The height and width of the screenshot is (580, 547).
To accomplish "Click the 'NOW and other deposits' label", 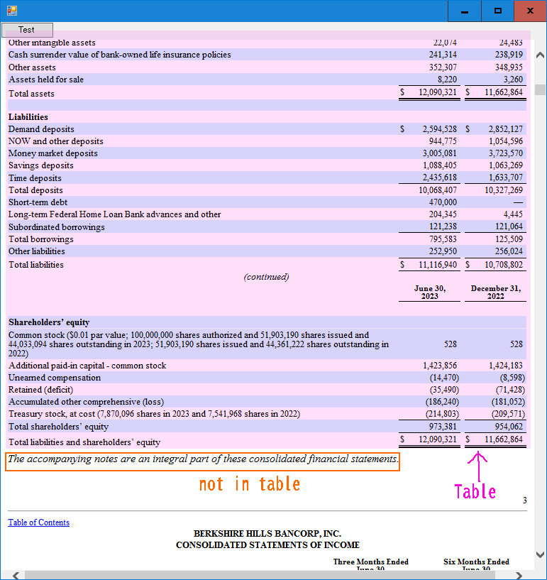I will [x=56, y=141].
